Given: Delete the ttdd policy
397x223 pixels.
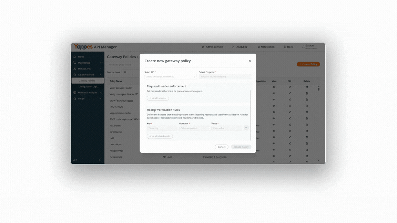Looking at the screenshot, I should [307, 137].
